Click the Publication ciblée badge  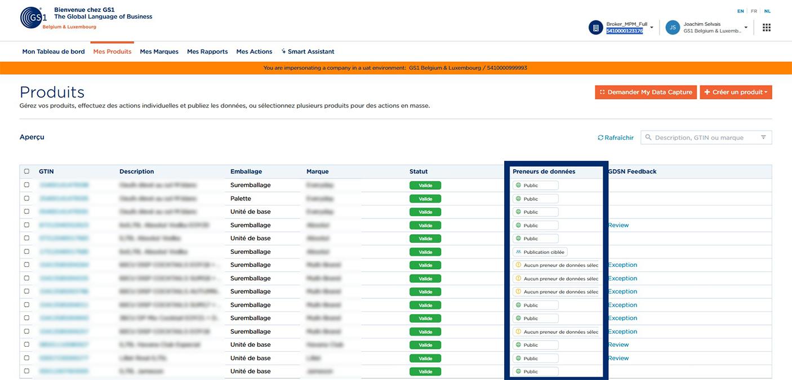tap(540, 252)
